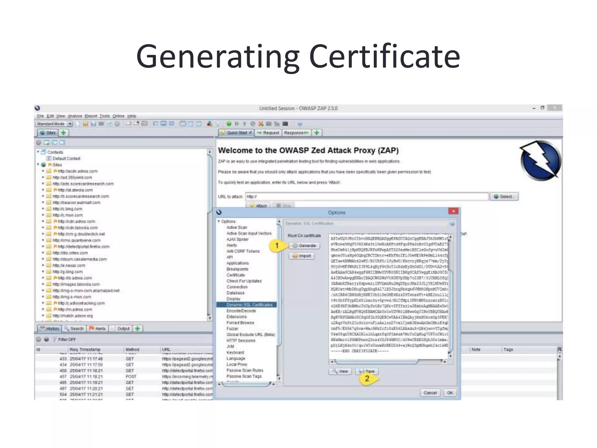This screenshot has width=597, height=448.
Task: Click the green plus next to Sites tab
Action: coord(63,133)
